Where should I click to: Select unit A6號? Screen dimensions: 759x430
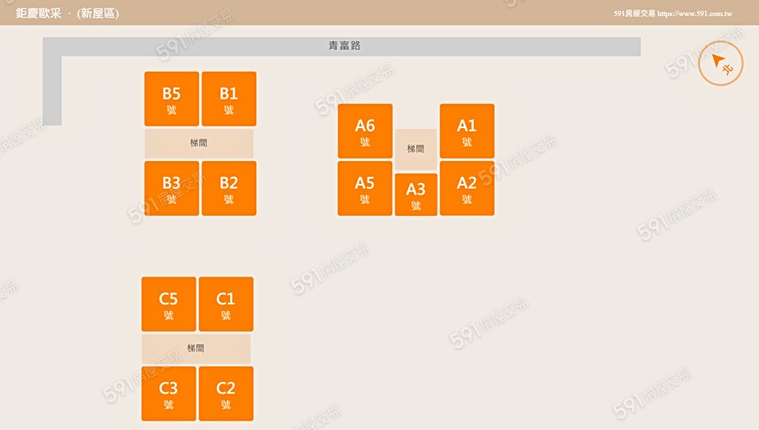click(365, 131)
